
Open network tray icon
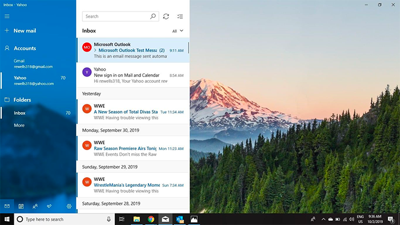345,219
